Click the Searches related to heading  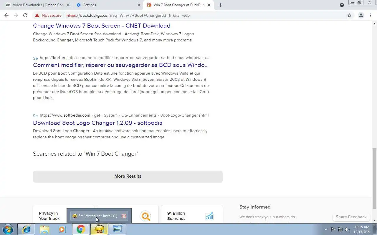click(85, 154)
